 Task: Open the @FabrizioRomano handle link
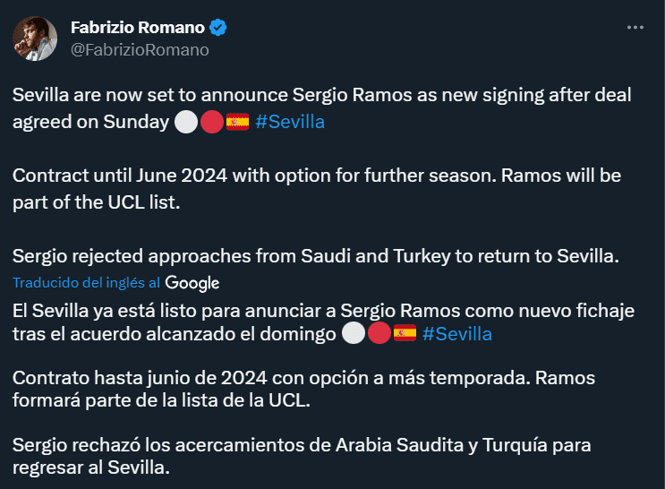[x=140, y=50]
